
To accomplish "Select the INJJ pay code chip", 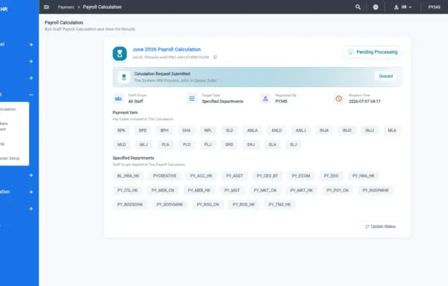I will pos(370,130).
